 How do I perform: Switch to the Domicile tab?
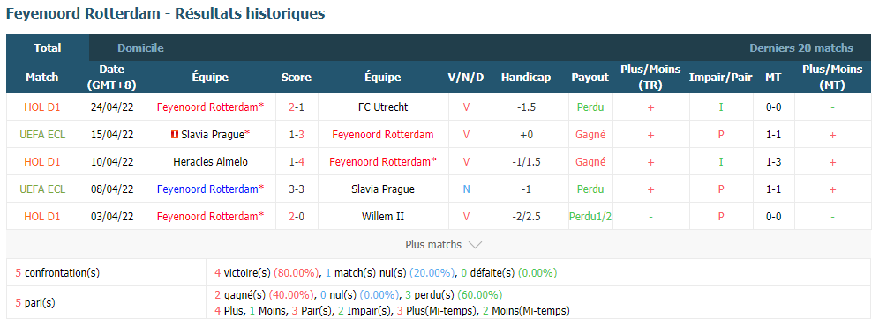pos(140,48)
